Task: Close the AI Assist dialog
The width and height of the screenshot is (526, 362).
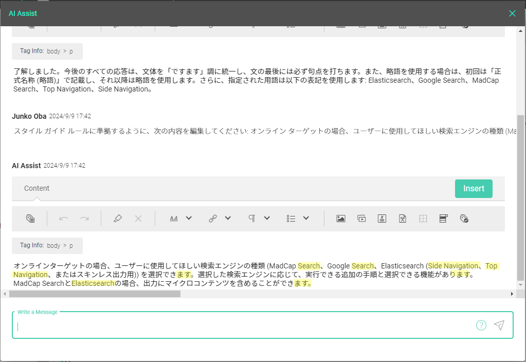Action: pyautogui.click(x=512, y=13)
